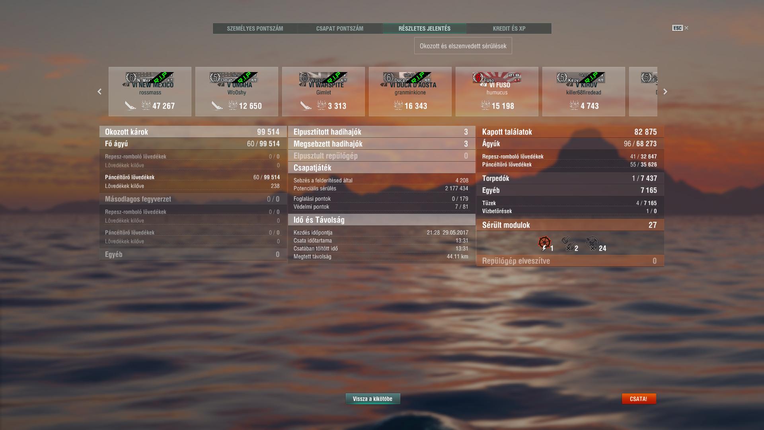Show more ships with the right arrow
Image resolution: width=764 pixels, height=430 pixels.
click(x=665, y=92)
